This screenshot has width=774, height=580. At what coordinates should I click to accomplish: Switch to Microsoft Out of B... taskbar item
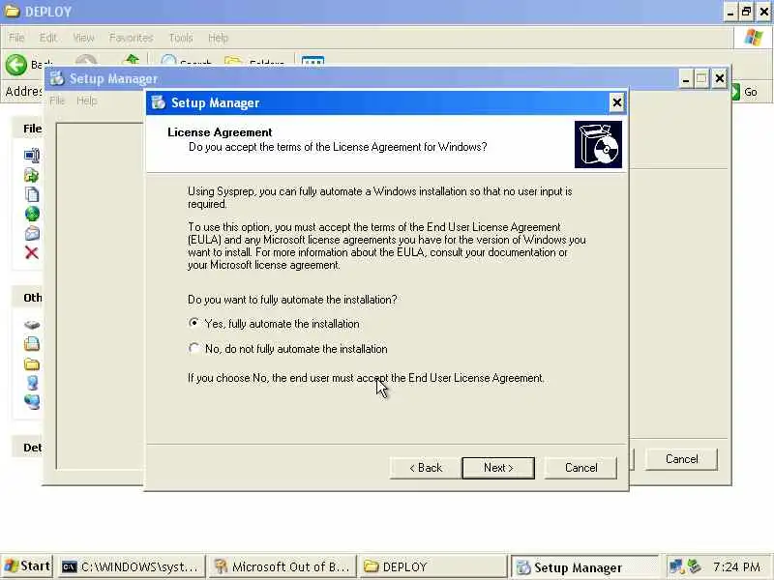282,566
